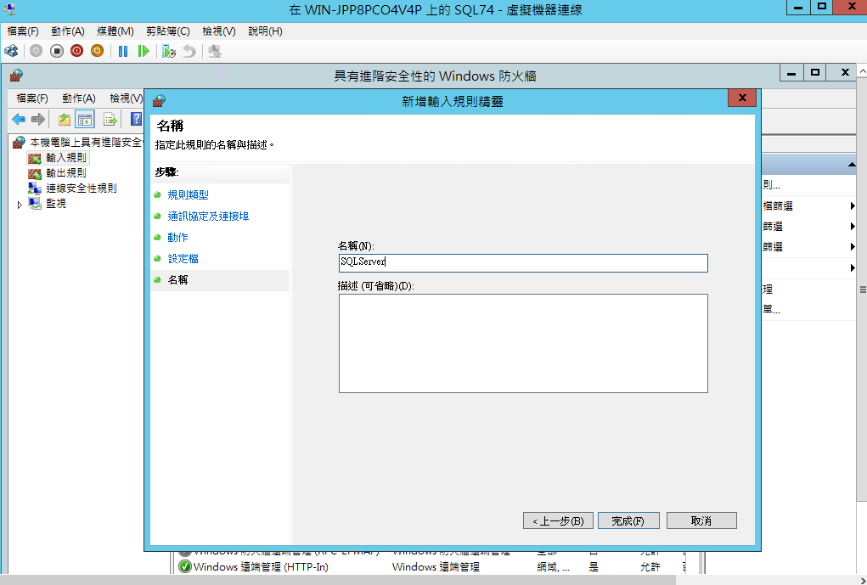The image size is (867, 585).
Task: Click the Enhanced session icon in VM toolbar
Action: [x=215, y=52]
